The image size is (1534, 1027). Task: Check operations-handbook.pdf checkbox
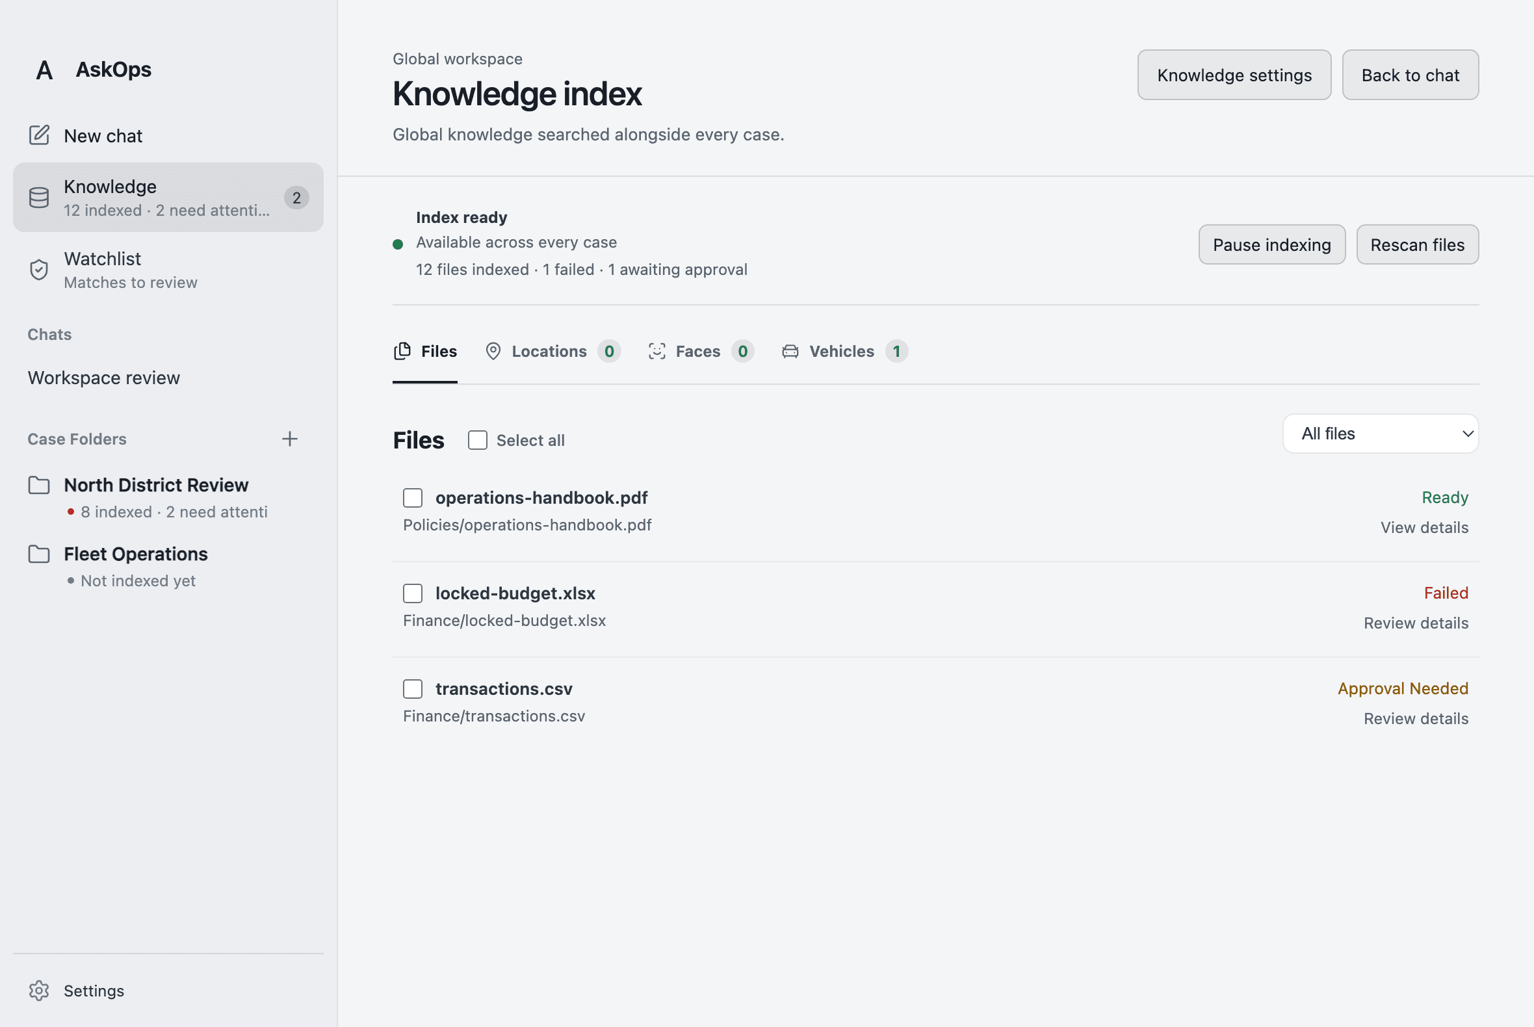[x=413, y=498]
